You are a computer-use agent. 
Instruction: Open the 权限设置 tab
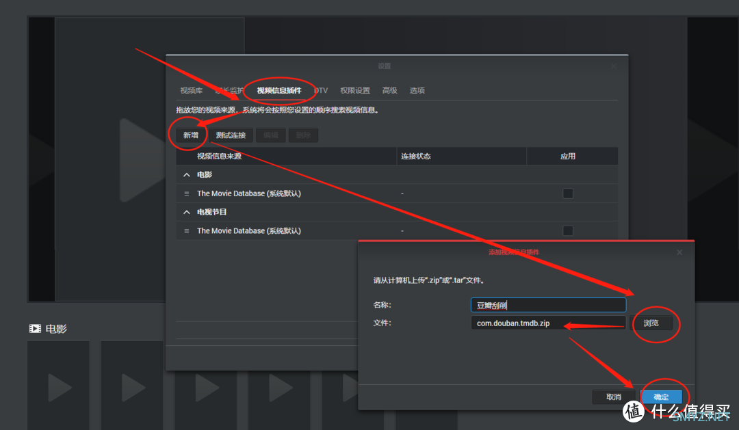(355, 90)
